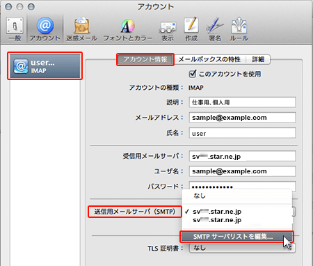Viewport: 313px width, 266px height.
Task: Open the TLS 証明書 dropdown
Action: coord(242,248)
